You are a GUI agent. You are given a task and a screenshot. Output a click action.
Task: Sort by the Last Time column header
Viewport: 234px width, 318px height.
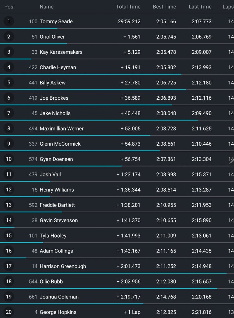200,7
